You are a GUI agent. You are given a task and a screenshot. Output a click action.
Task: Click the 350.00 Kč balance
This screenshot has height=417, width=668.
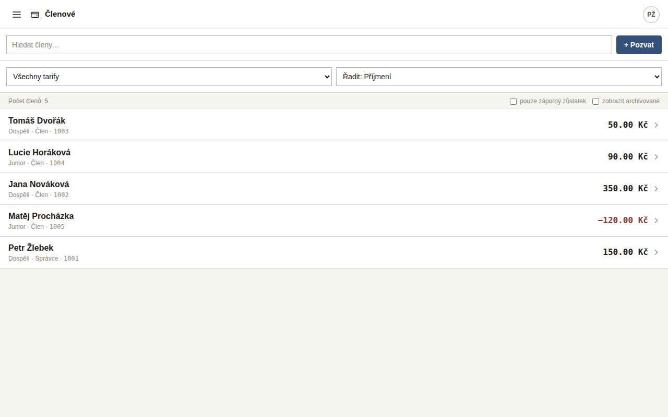625,188
